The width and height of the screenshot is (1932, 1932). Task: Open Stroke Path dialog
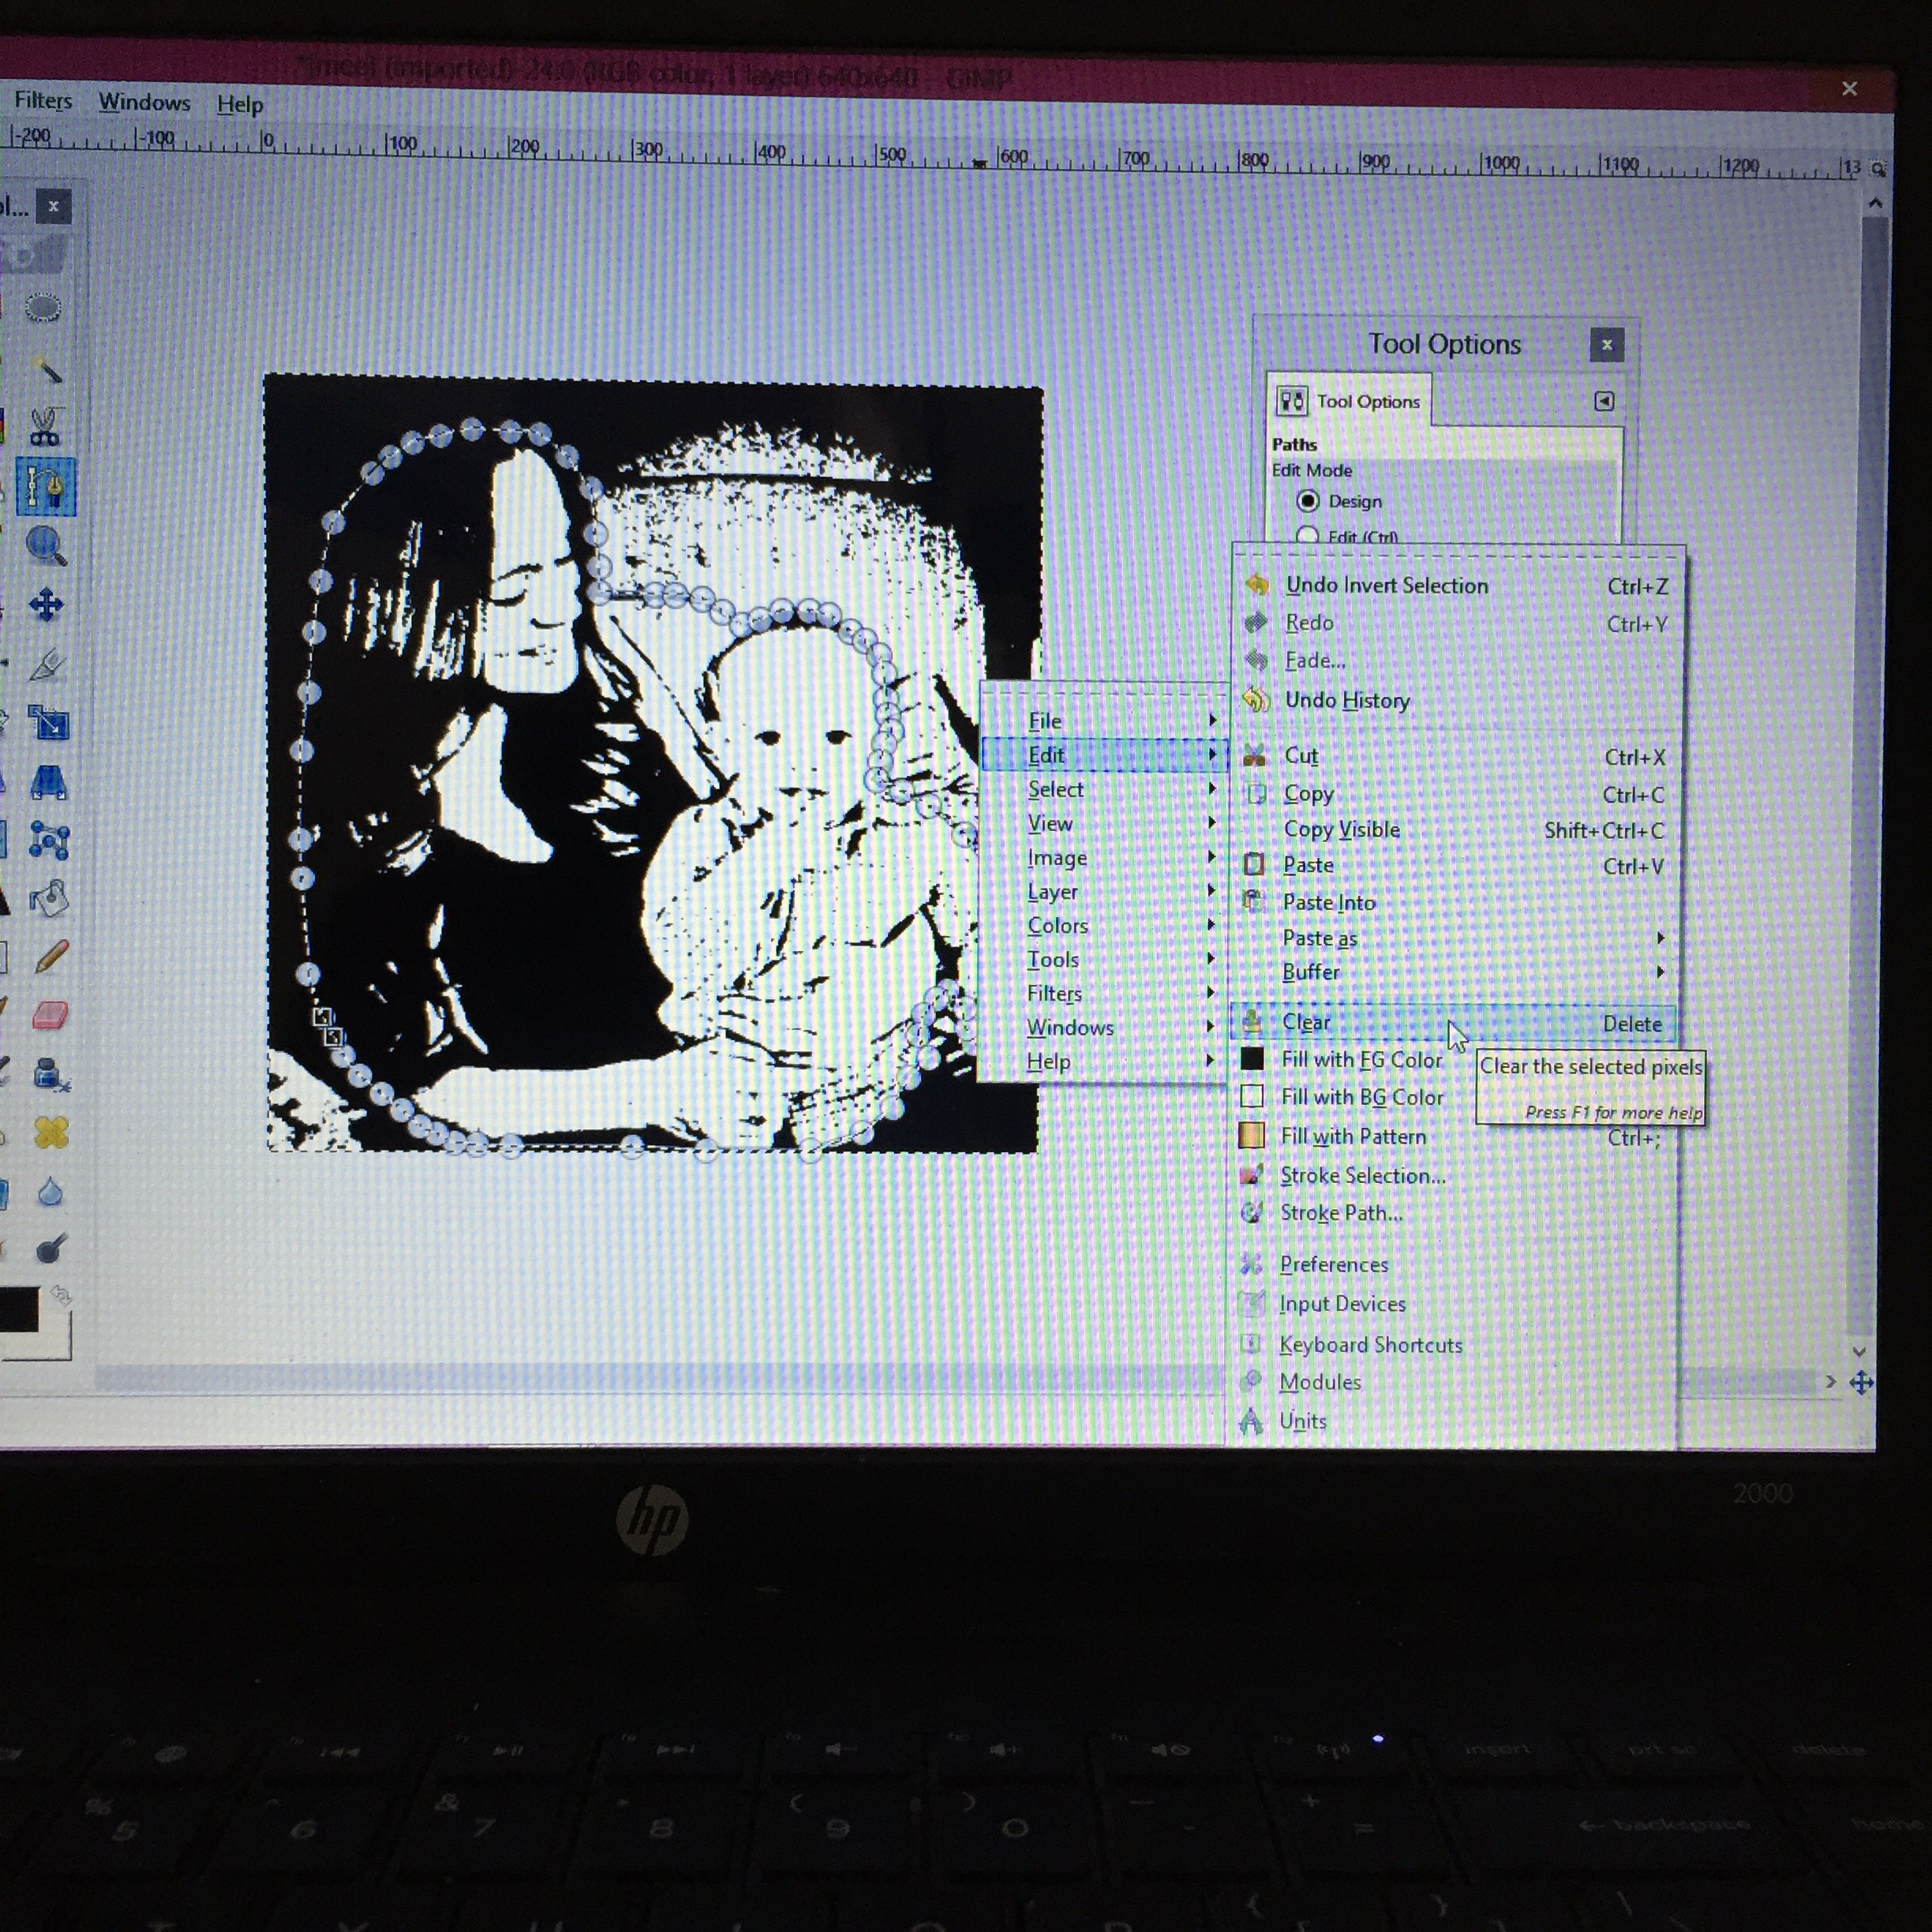pyautogui.click(x=1454, y=1212)
